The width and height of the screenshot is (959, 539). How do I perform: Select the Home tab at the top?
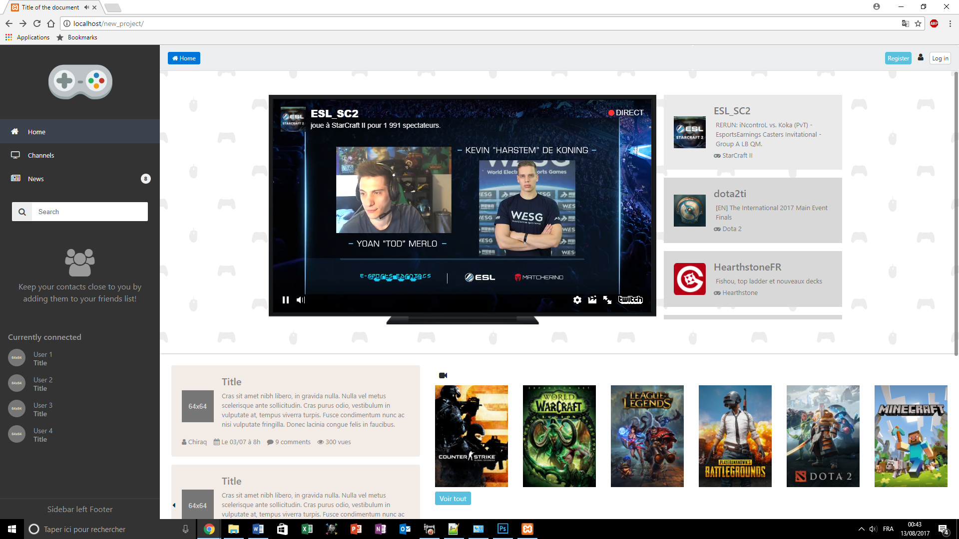pyautogui.click(x=183, y=58)
